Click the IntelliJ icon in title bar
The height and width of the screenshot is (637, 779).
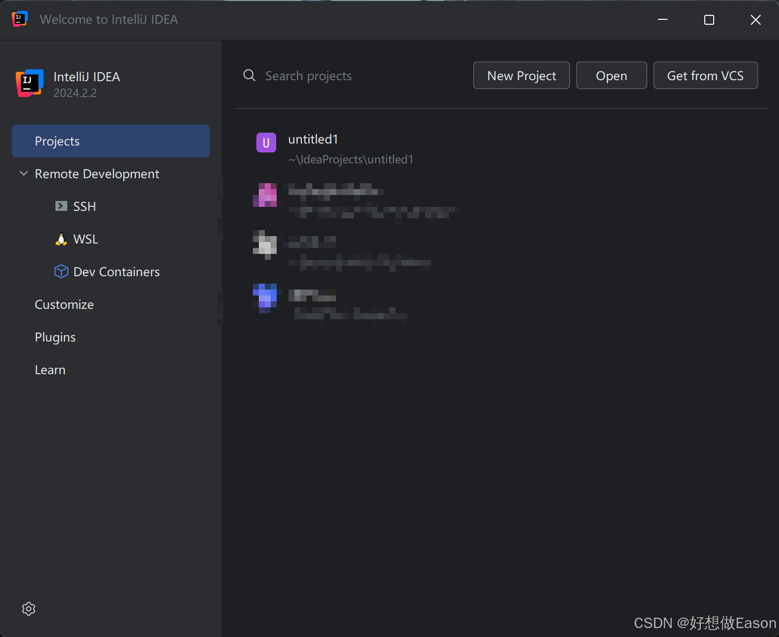(x=20, y=19)
